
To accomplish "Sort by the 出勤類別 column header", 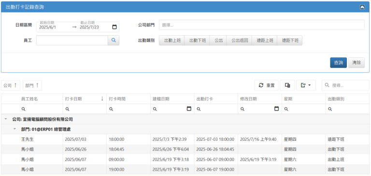I will click(x=347, y=99).
